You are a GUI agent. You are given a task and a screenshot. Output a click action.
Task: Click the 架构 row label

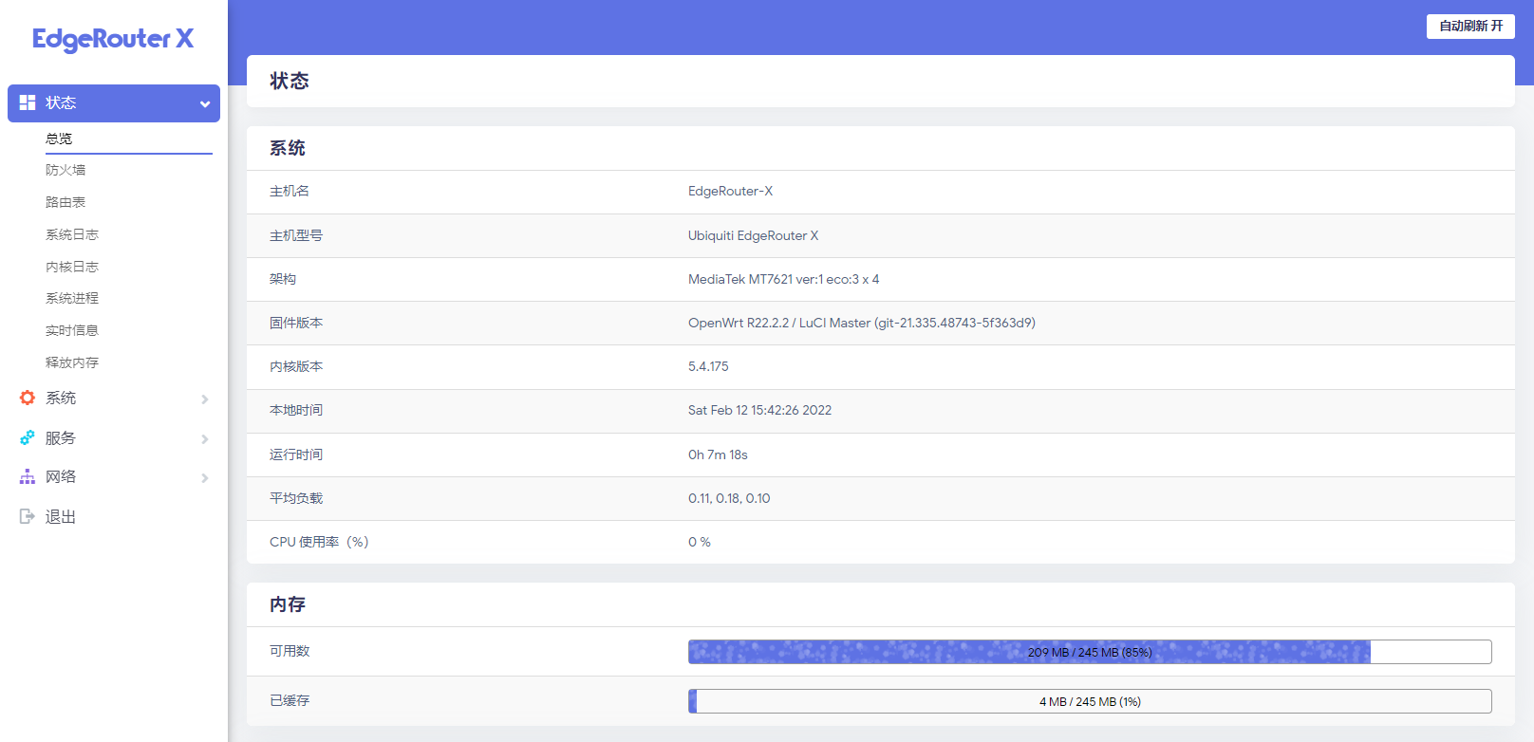(x=283, y=279)
